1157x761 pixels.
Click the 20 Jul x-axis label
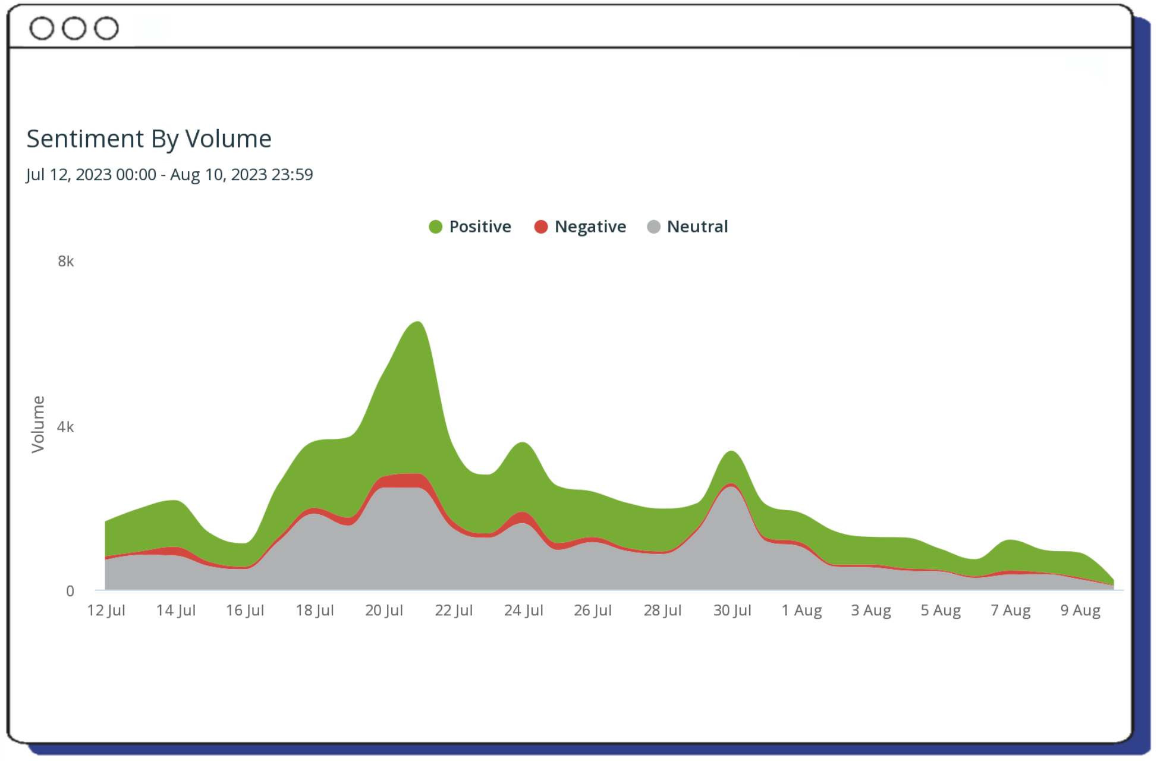384,611
